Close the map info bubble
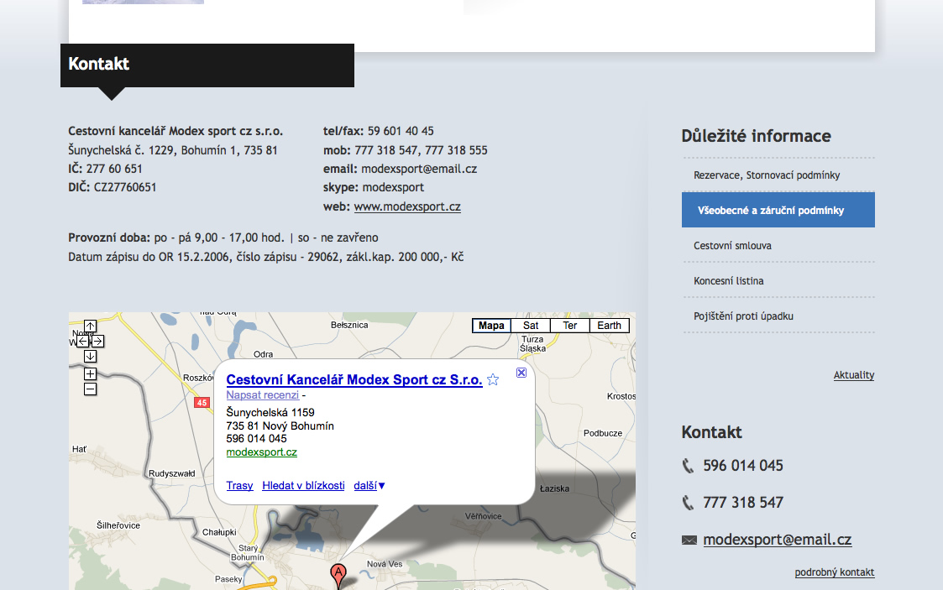The width and height of the screenshot is (943, 590). coord(521,373)
